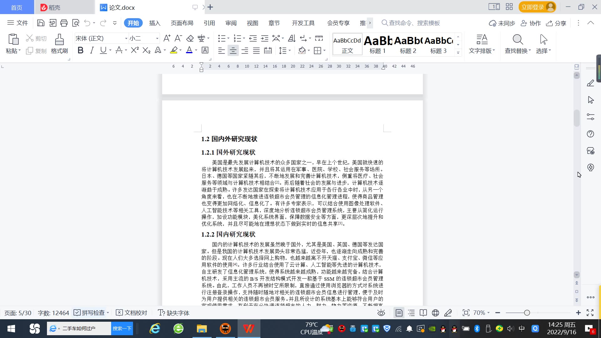Switch to outline view icon

tap(411, 313)
